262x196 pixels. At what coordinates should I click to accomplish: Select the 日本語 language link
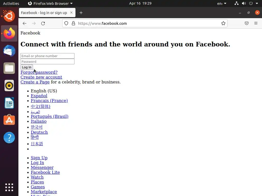point(37,144)
